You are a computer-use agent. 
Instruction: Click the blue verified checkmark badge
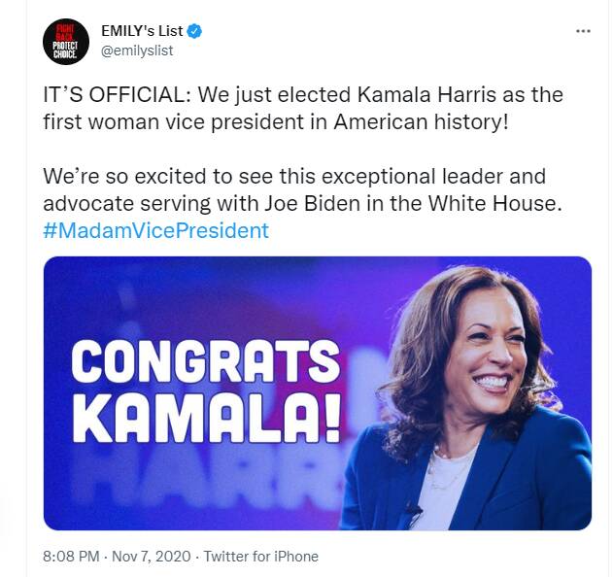pos(195,32)
